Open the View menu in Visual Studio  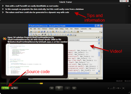coord(39,29)
